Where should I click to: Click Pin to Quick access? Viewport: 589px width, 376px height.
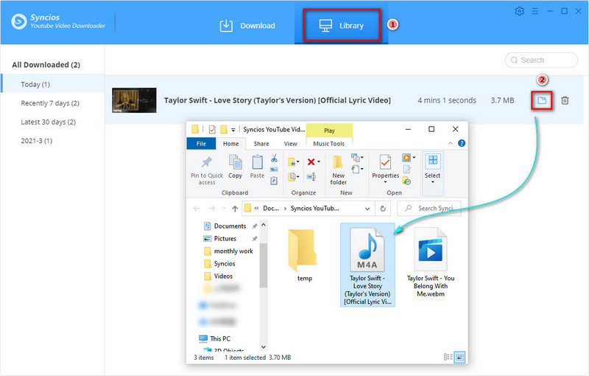pyautogui.click(x=207, y=171)
